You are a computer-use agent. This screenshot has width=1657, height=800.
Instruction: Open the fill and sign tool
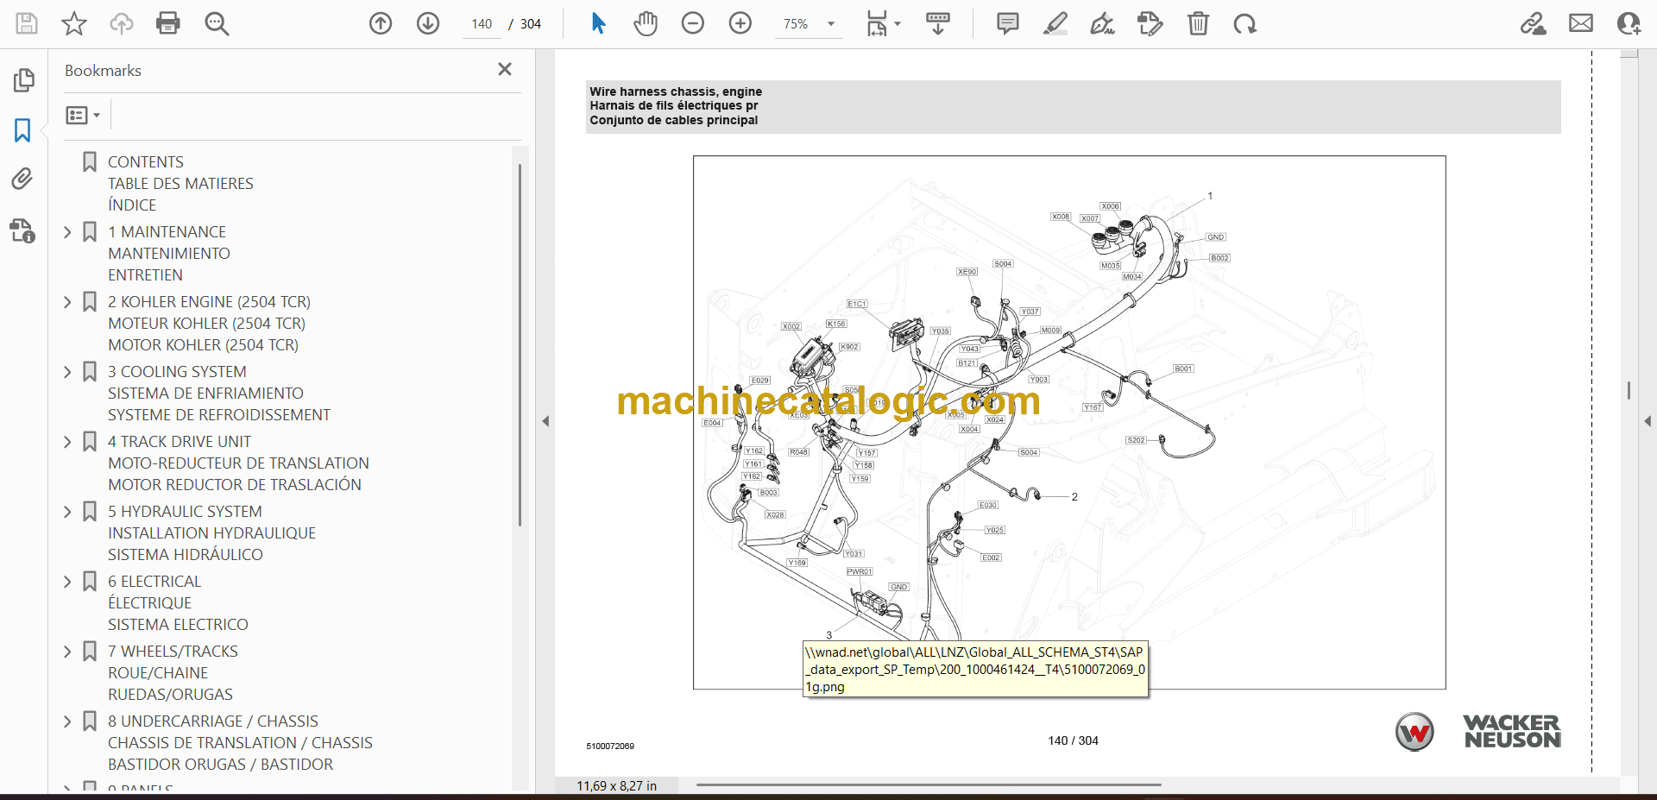[1102, 23]
